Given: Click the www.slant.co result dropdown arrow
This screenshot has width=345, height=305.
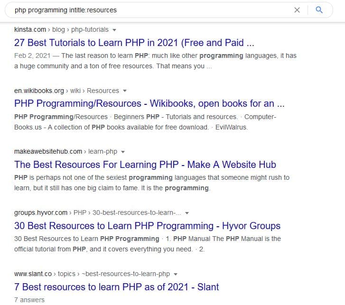Looking at the screenshot, I should point(176,274).
